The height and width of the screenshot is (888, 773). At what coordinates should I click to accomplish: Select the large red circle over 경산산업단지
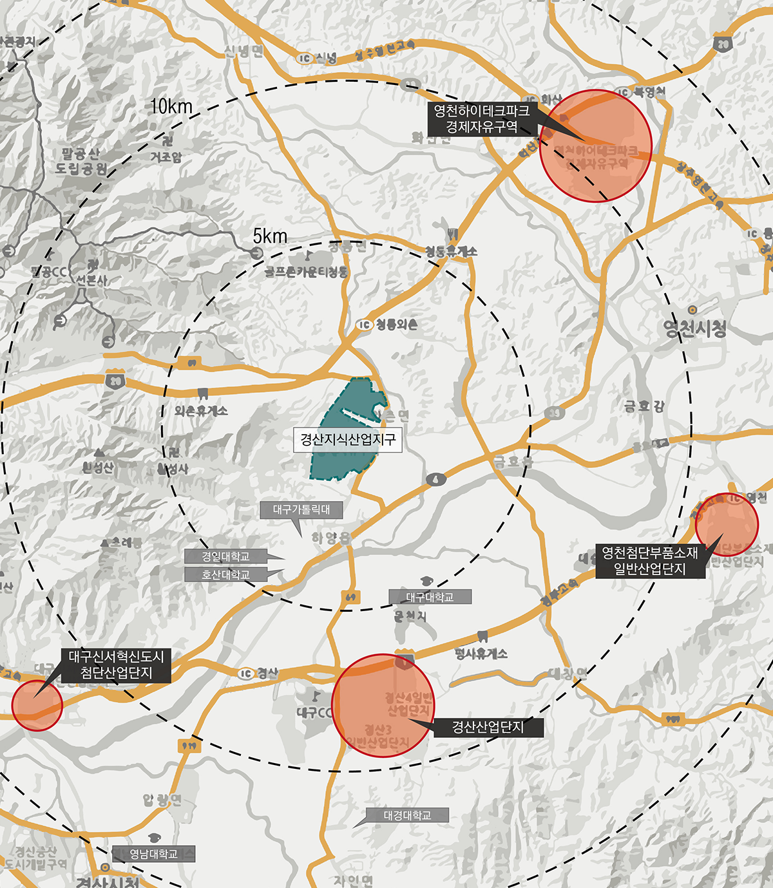click(x=383, y=706)
